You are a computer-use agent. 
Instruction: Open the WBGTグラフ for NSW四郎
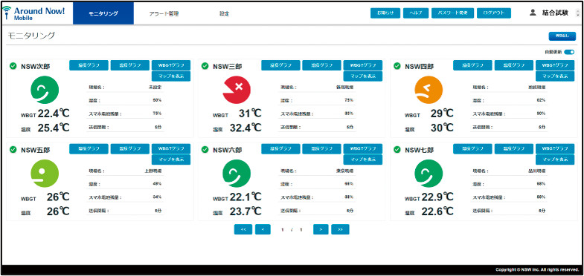coord(555,65)
